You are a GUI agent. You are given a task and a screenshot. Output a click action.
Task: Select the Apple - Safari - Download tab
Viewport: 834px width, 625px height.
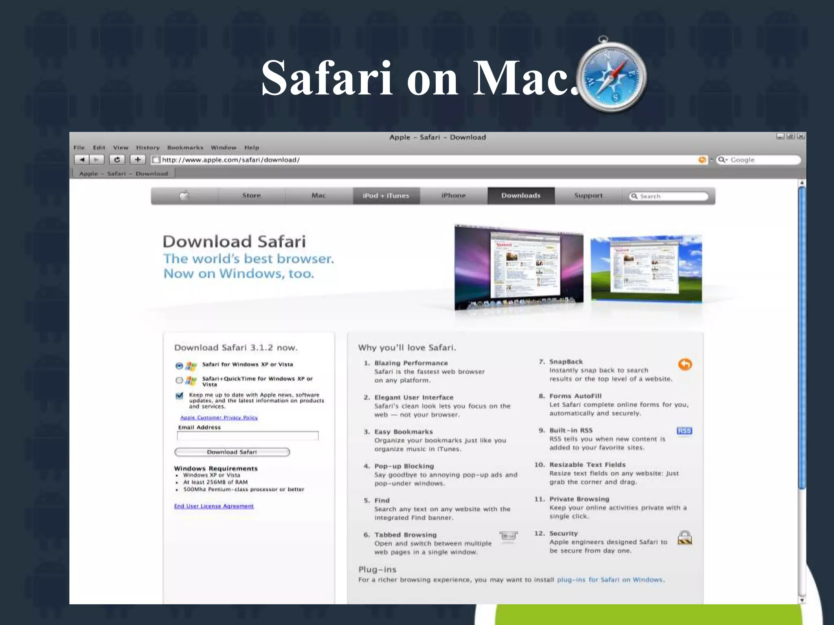(x=123, y=174)
